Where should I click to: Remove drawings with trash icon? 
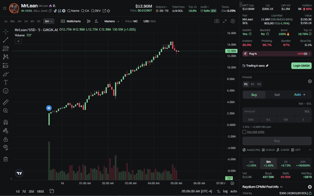pos(6,159)
